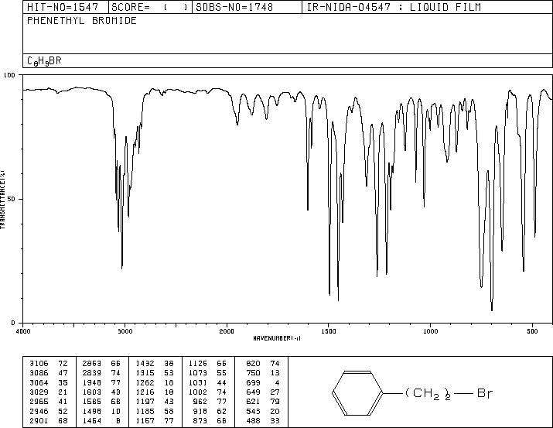Click the peak table value "1498"
The width and height of the screenshot is (553, 428).
click(x=92, y=411)
